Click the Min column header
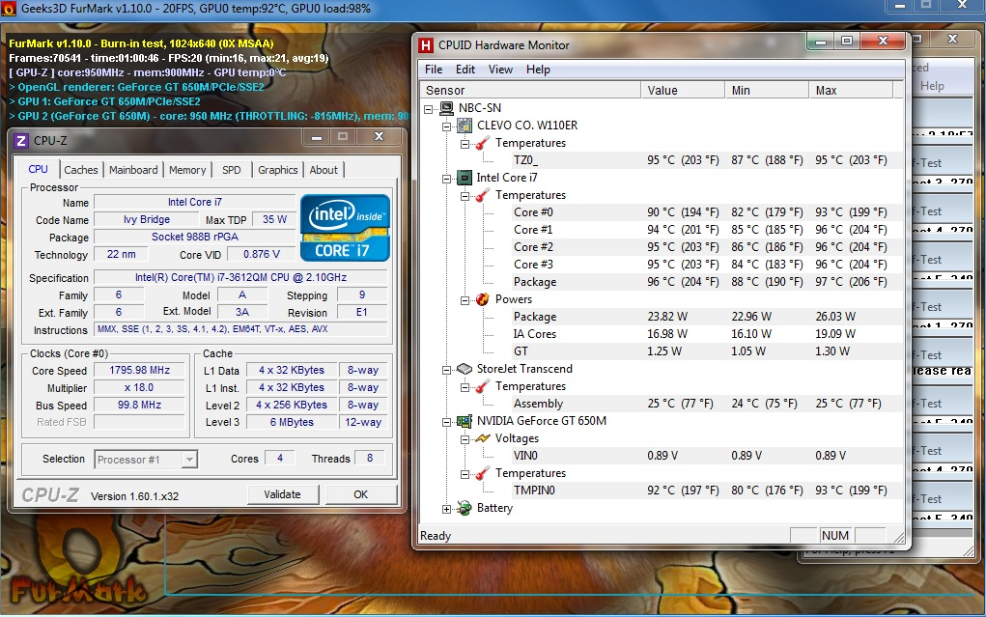Viewport: 986px width, 617px height. click(767, 91)
